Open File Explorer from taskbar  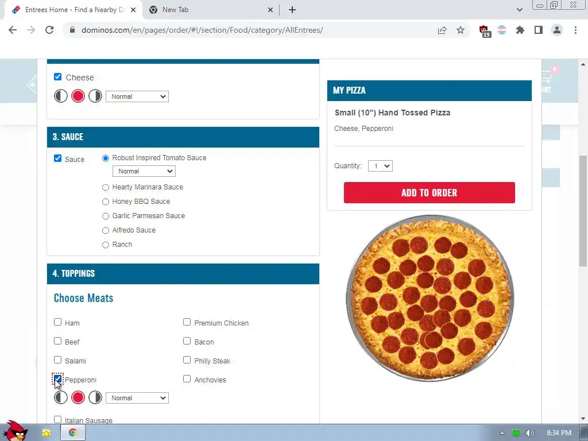click(x=47, y=433)
